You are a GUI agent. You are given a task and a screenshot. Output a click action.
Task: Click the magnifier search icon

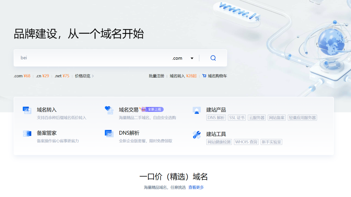tap(213, 58)
